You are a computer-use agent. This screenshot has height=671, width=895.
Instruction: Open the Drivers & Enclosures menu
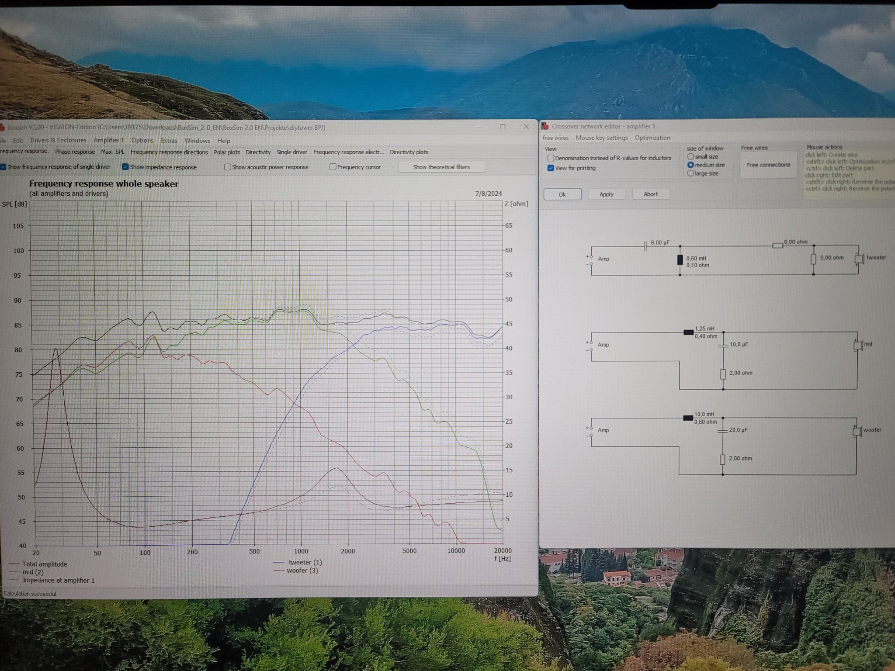[58, 140]
